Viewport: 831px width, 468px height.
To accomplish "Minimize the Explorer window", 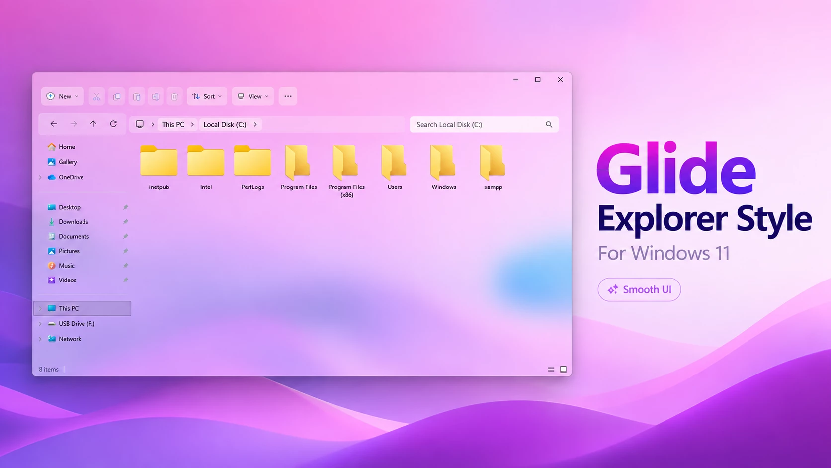I will [516, 80].
